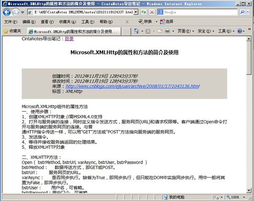Open a new blank tab
Image resolution: width=254 pixels, height=201 pixels.
pyautogui.click(x=126, y=32)
